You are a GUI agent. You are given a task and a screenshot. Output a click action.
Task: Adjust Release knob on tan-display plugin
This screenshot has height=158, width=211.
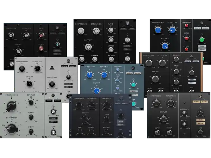pos(184,125)
